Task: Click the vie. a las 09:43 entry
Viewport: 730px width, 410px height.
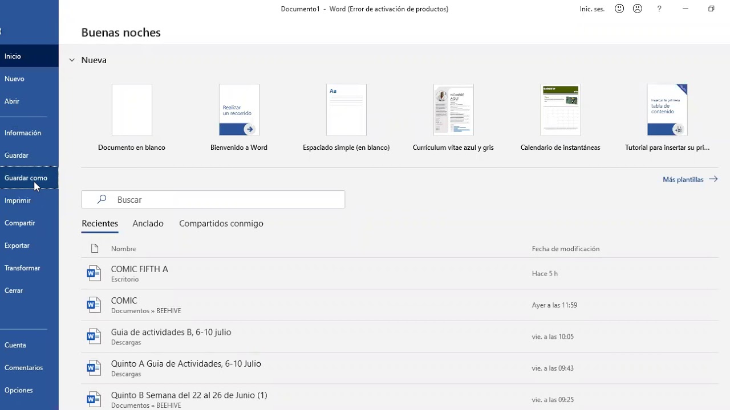Action: point(553,368)
